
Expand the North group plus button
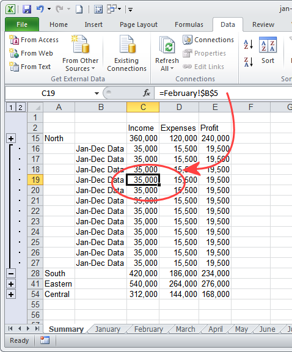tap(11, 139)
